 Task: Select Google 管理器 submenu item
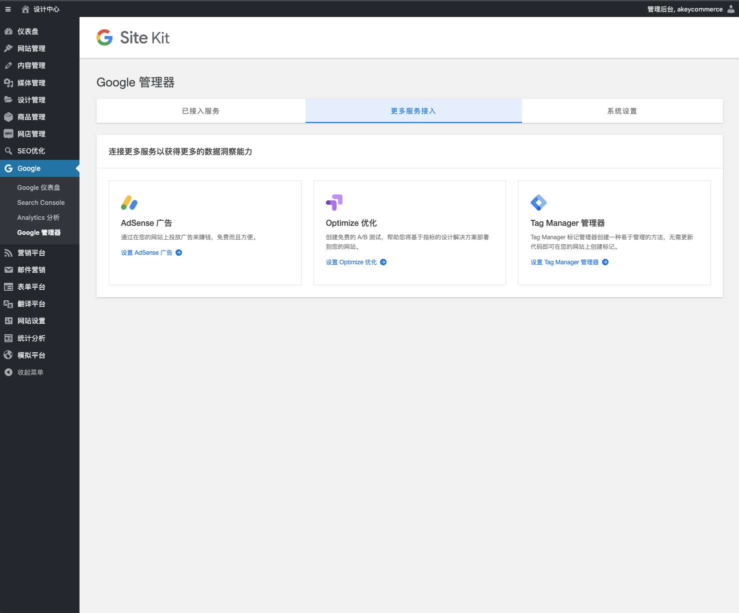[39, 233]
